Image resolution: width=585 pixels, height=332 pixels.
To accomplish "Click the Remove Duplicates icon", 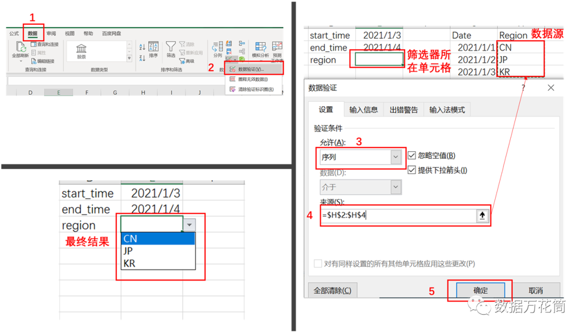I will (x=229, y=51).
